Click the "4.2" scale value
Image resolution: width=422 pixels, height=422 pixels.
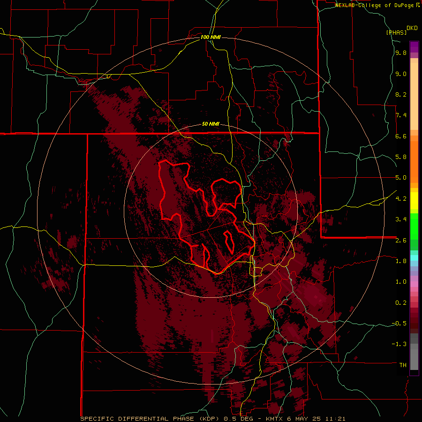click(x=401, y=199)
